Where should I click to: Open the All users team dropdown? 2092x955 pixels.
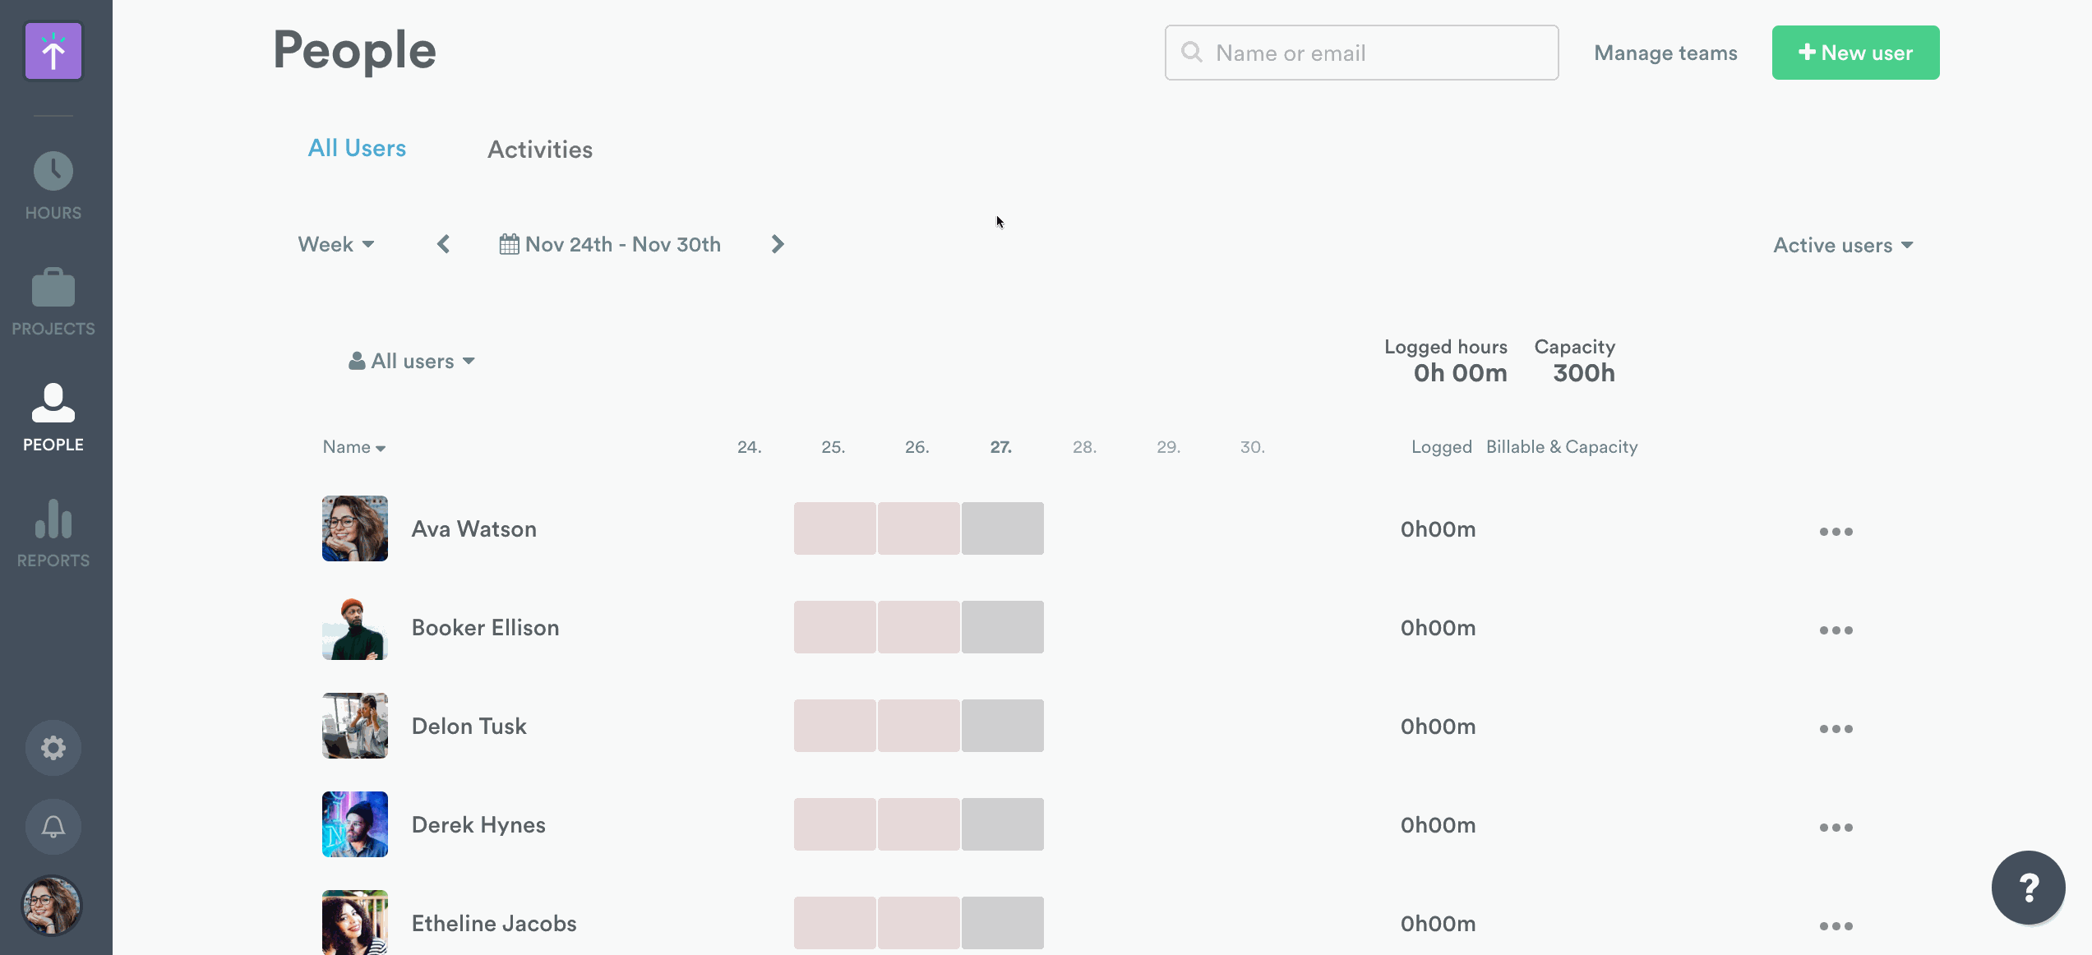[x=412, y=362]
